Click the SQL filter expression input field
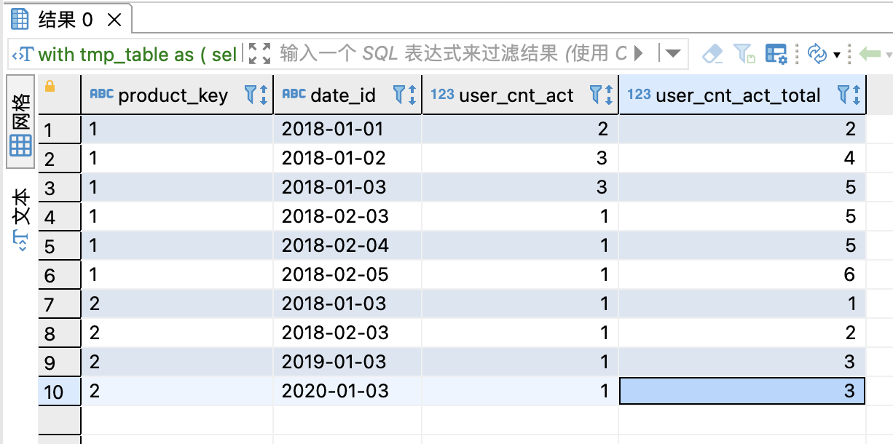 (452, 54)
